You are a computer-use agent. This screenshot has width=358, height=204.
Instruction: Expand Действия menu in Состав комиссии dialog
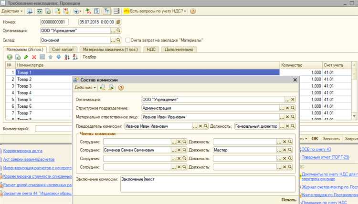[x=85, y=88]
